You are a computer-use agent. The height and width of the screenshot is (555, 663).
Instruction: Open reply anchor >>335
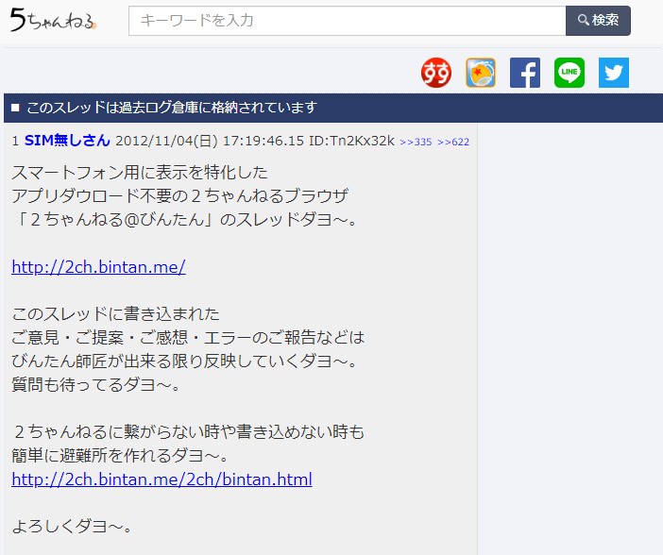[416, 142]
